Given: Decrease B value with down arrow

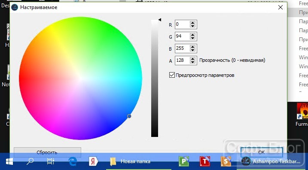Looking at the screenshot, I should tap(193, 50).
